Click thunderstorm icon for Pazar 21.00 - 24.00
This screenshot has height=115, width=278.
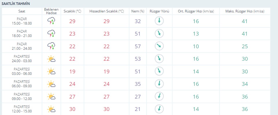(x=51, y=46)
